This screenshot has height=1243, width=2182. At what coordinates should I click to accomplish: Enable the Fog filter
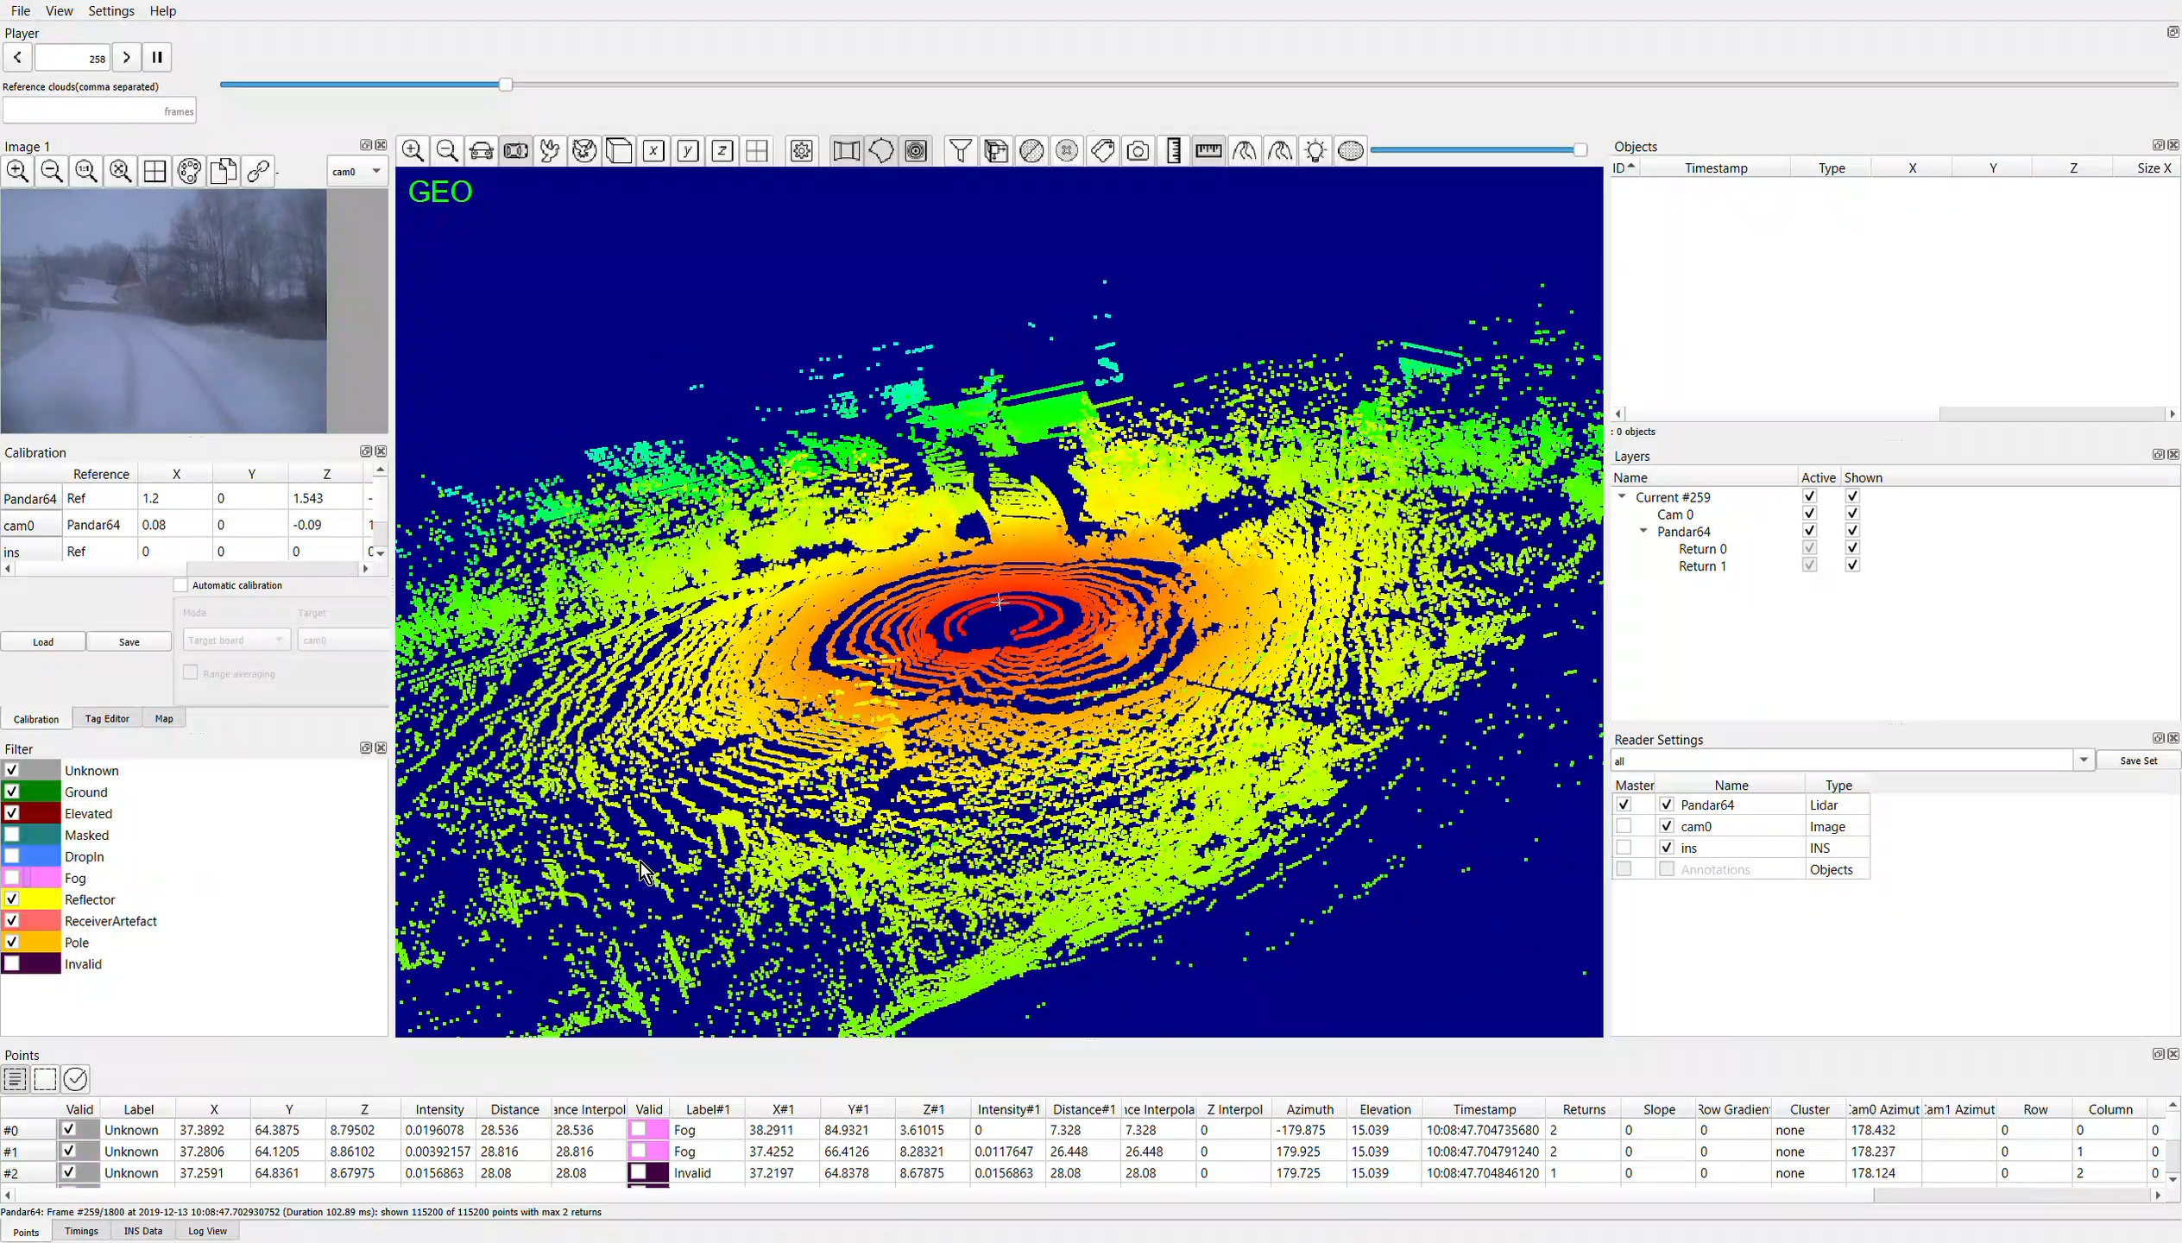click(12, 878)
